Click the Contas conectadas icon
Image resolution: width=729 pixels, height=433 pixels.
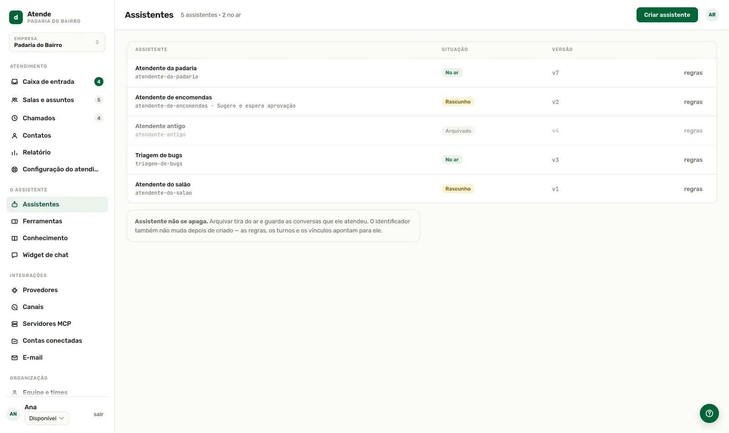[15, 340]
